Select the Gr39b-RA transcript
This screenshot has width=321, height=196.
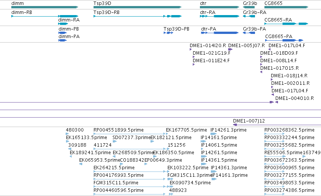(x=249, y=16)
